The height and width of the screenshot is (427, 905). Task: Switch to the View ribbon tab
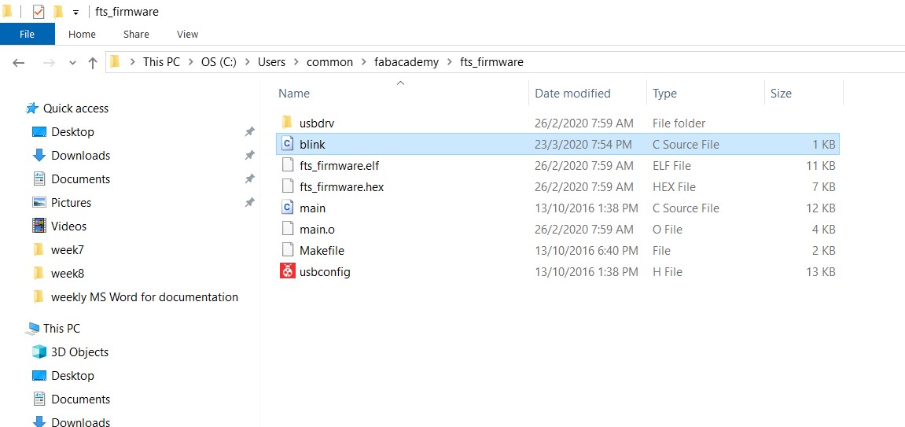coord(188,34)
